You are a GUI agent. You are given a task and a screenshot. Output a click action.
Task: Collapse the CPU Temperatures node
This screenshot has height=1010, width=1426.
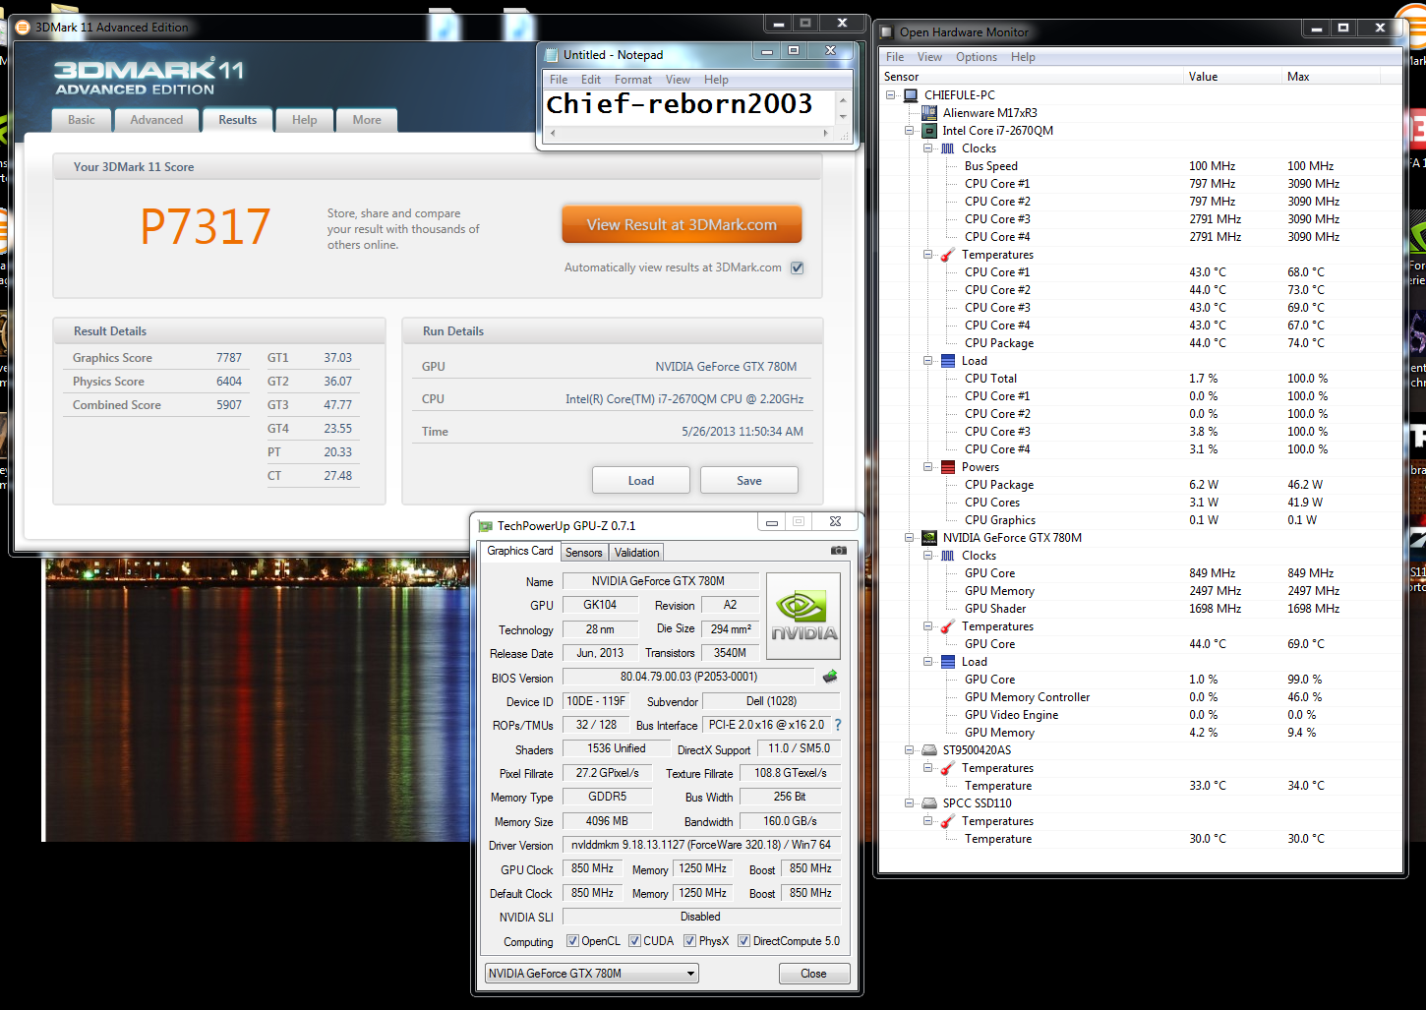[928, 255]
